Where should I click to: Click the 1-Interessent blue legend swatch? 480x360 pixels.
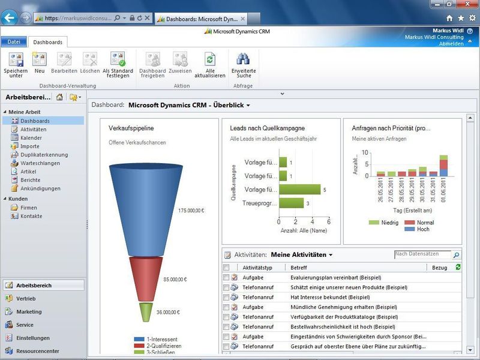click(139, 339)
